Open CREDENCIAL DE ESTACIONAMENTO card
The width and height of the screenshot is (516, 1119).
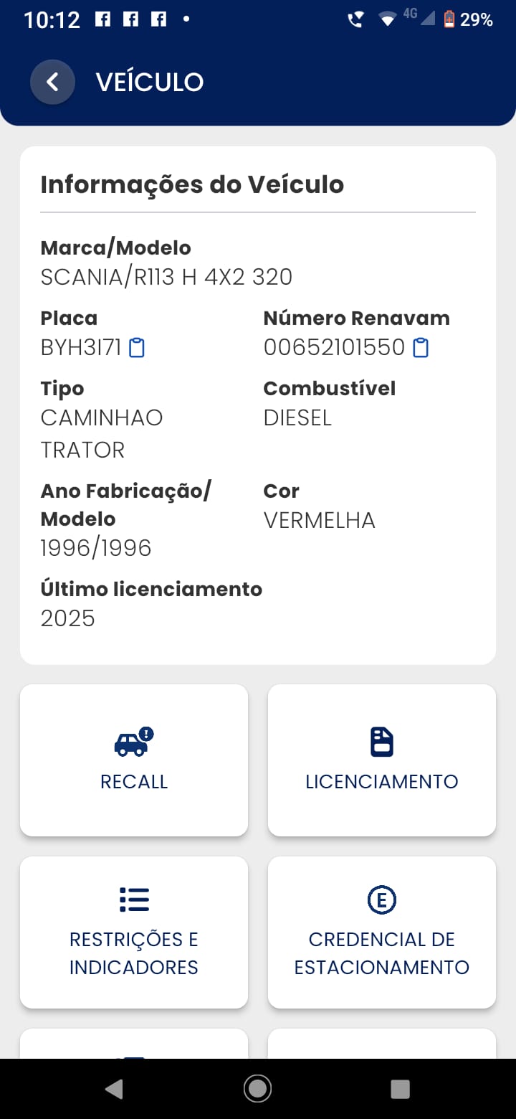pyautogui.click(x=382, y=932)
